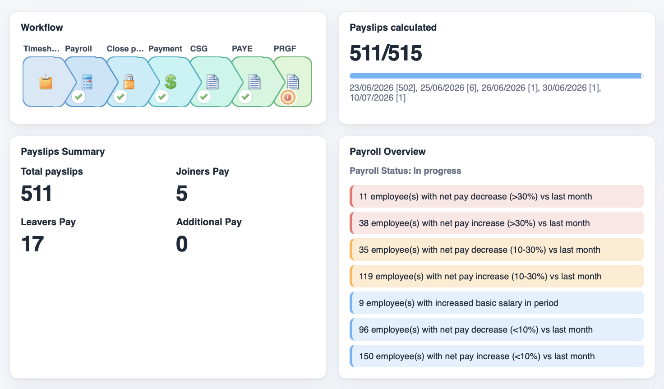Click the Payslips calculated heading

pos(393,28)
